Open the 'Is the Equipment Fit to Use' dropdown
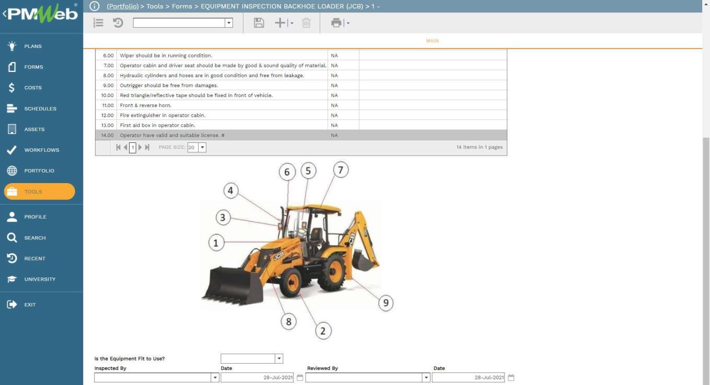The height and width of the screenshot is (385, 710). [x=279, y=358]
